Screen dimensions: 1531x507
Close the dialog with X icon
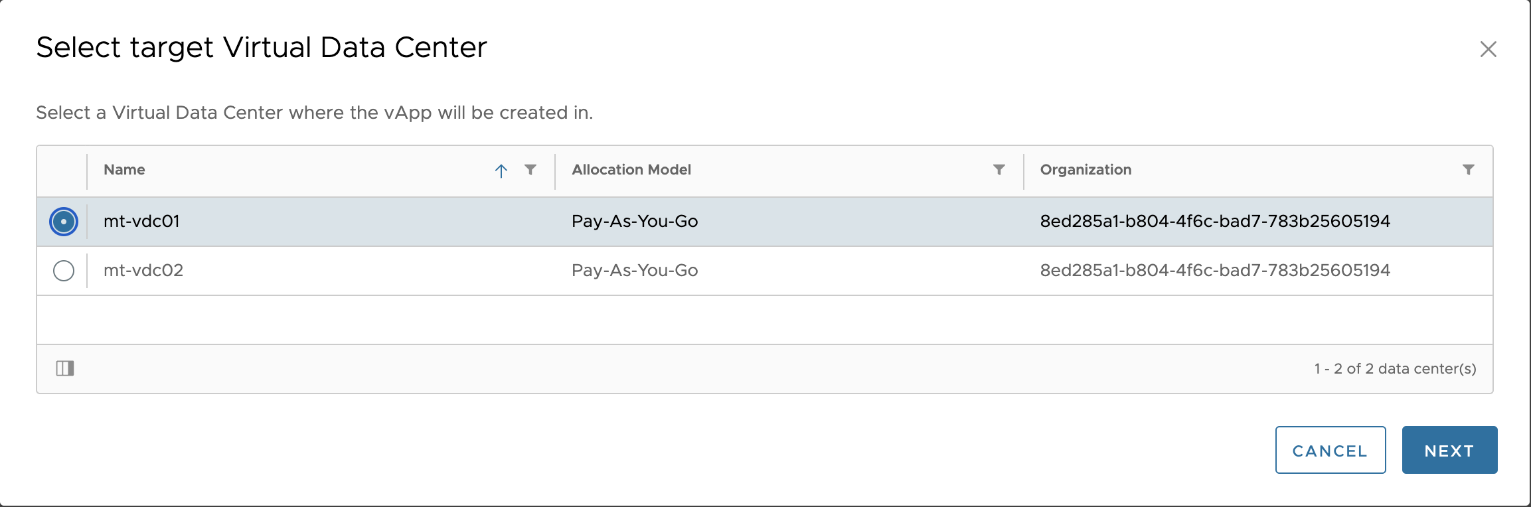point(1488,49)
